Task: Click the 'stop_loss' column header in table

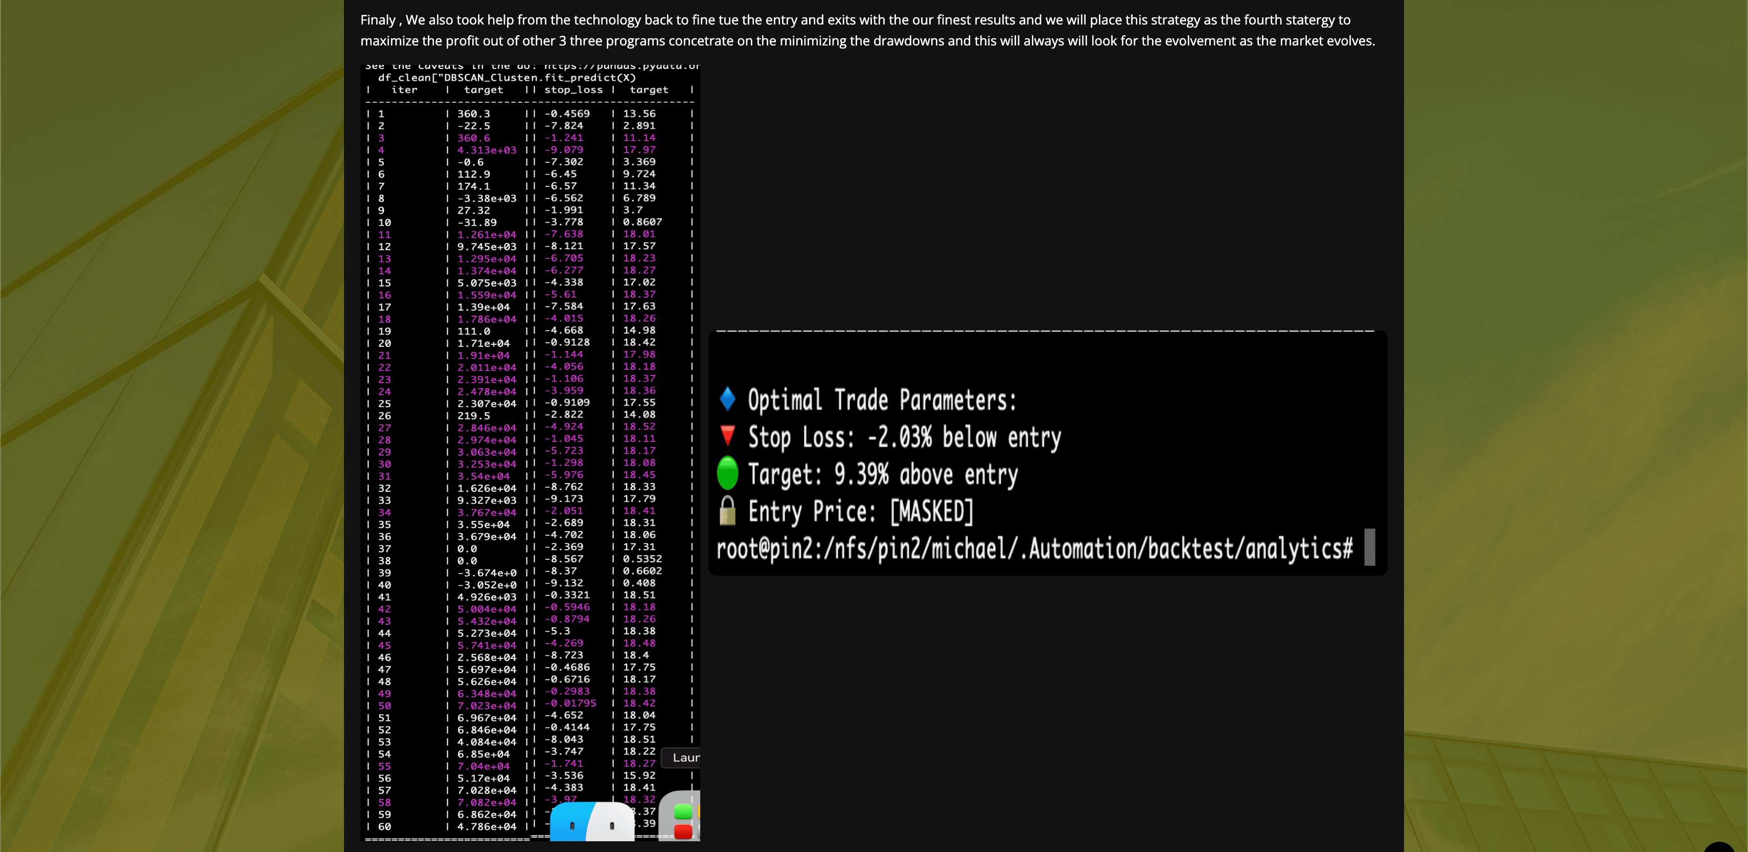Action: click(573, 89)
